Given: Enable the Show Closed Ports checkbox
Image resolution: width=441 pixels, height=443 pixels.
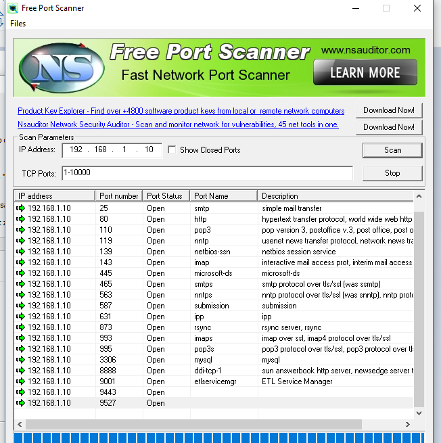Looking at the screenshot, I should point(172,150).
